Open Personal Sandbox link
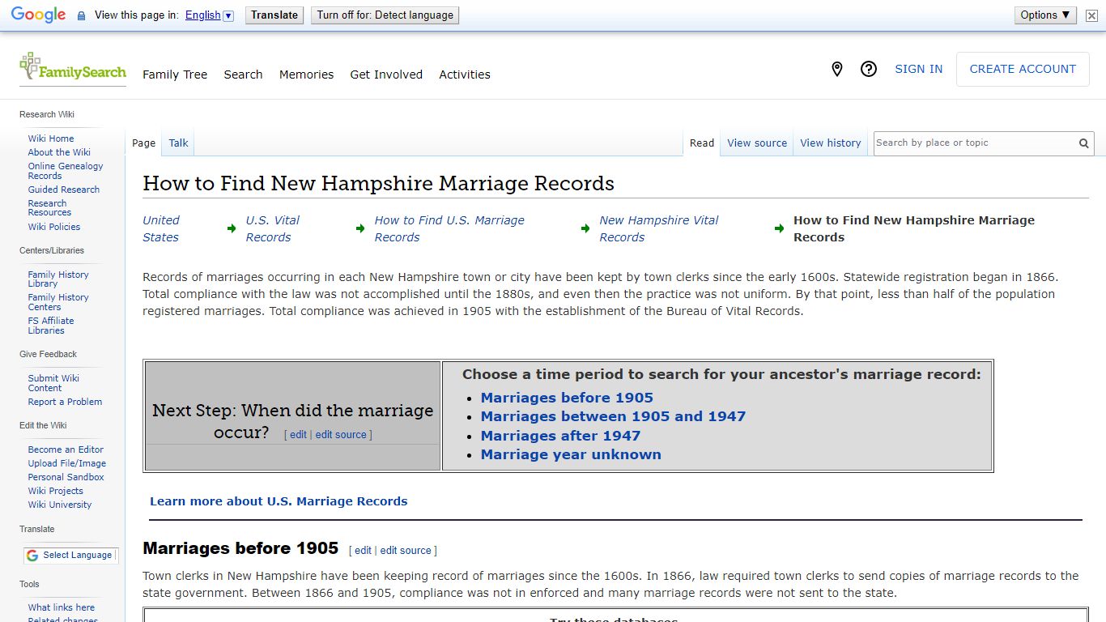1106x622 pixels. pyautogui.click(x=66, y=477)
